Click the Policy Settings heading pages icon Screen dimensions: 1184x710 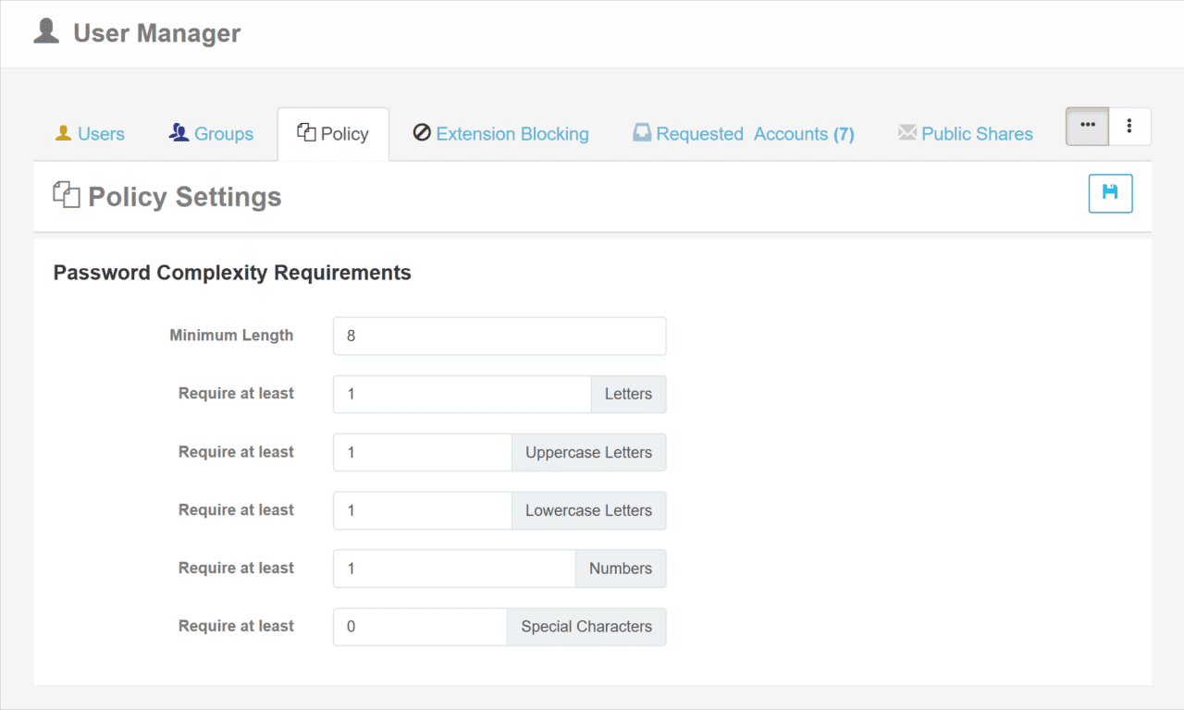point(66,195)
